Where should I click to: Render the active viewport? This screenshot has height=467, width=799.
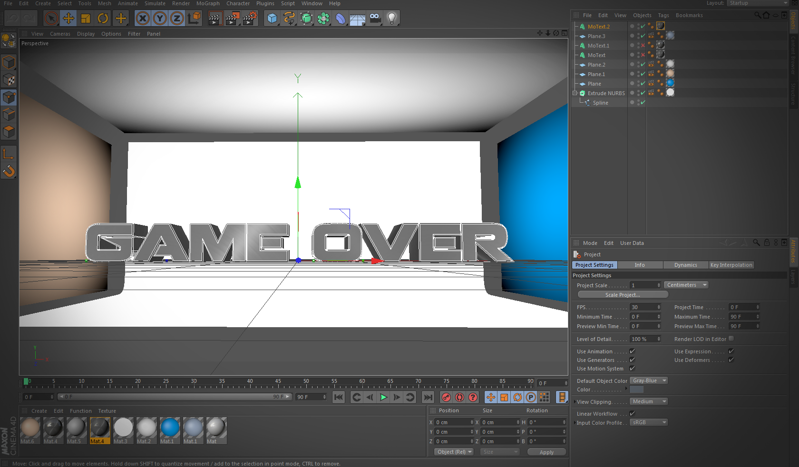click(x=214, y=18)
